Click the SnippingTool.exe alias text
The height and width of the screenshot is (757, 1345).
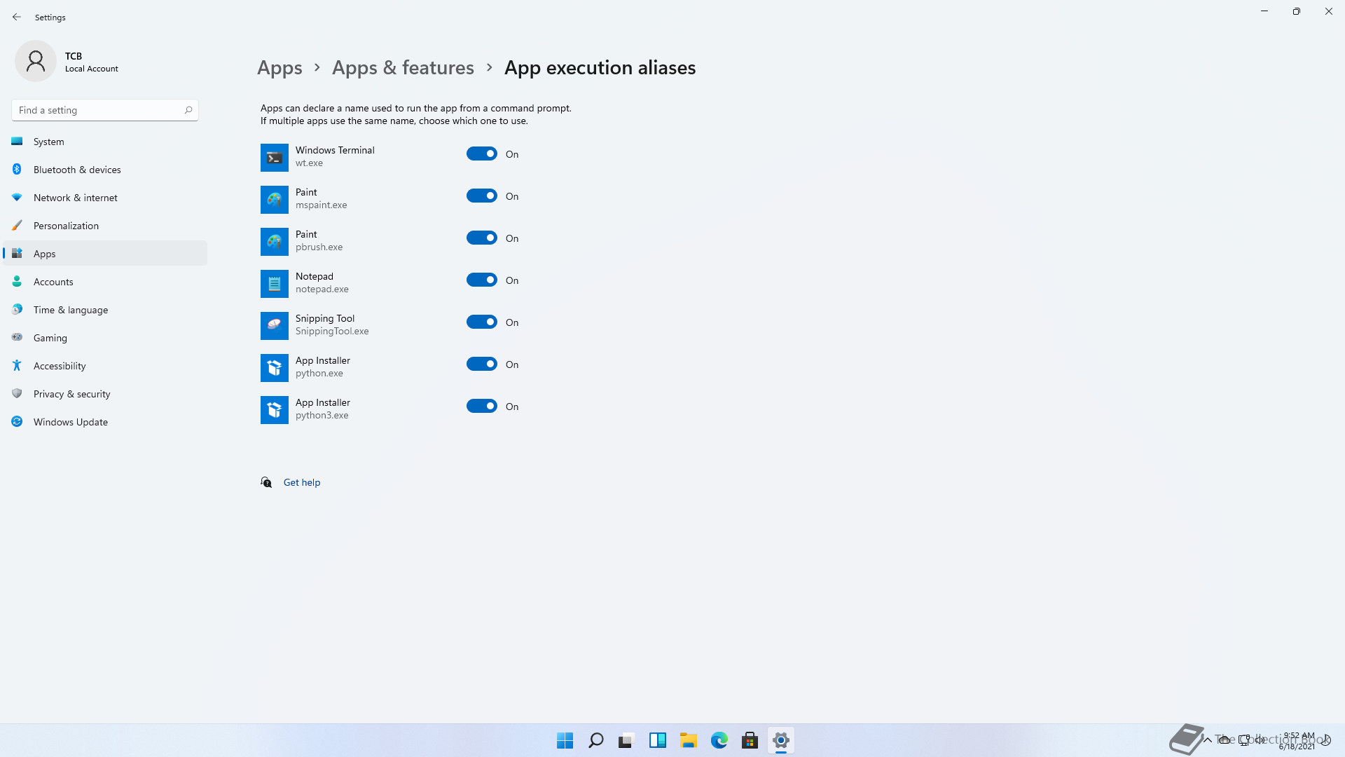coord(332,332)
